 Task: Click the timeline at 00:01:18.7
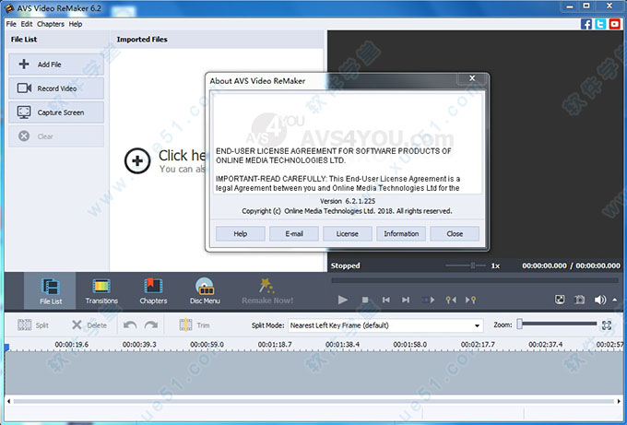coord(275,344)
